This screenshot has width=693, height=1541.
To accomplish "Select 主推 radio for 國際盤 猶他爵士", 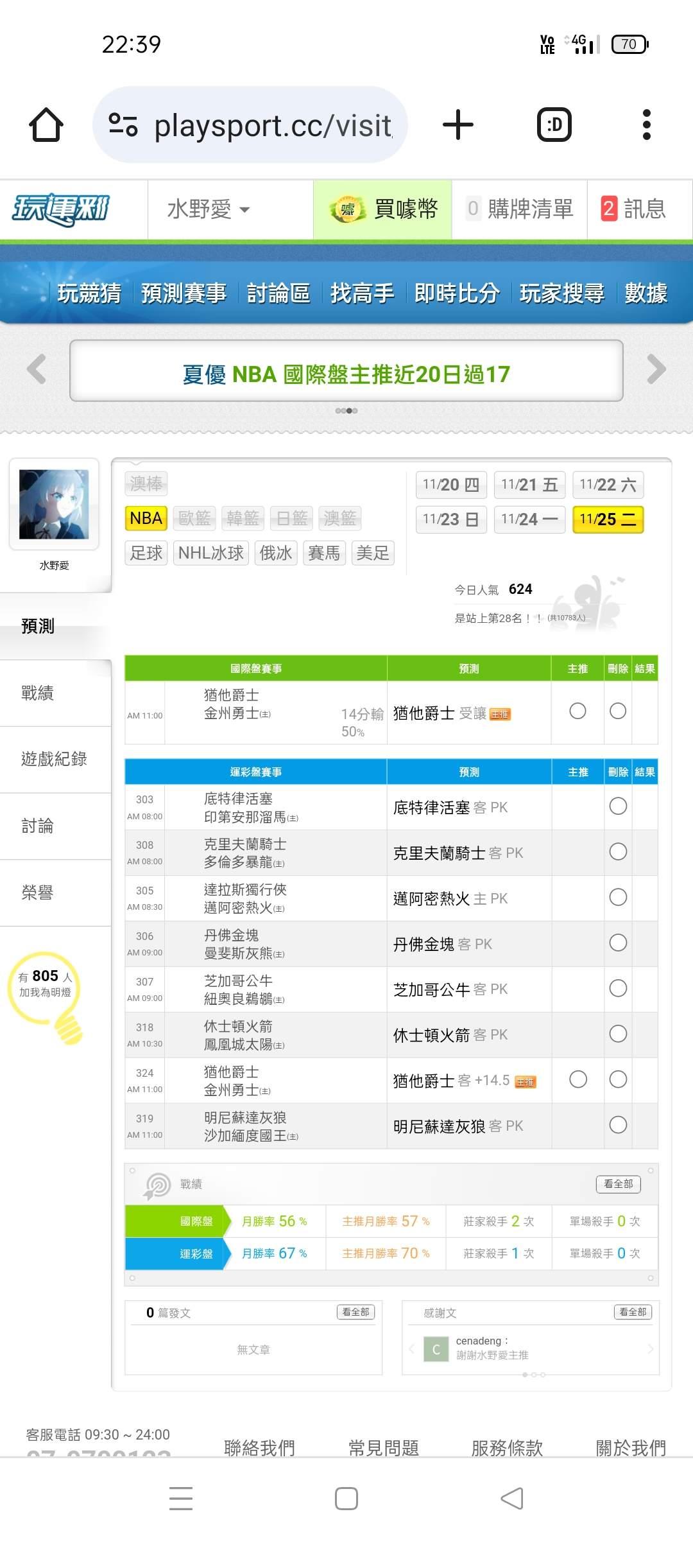I will coord(577,711).
